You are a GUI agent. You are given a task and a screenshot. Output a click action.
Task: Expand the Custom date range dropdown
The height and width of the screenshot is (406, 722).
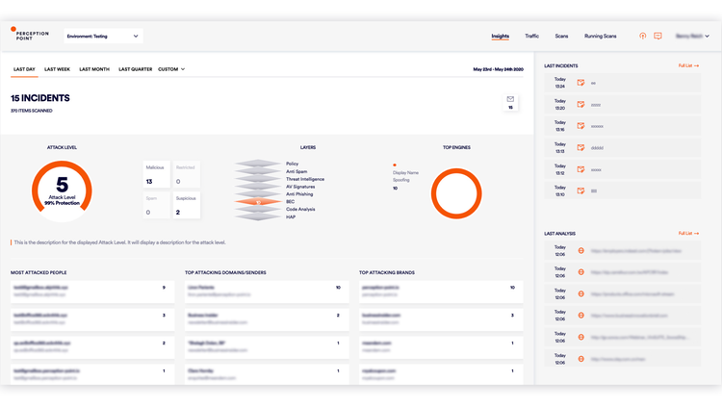coord(171,69)
